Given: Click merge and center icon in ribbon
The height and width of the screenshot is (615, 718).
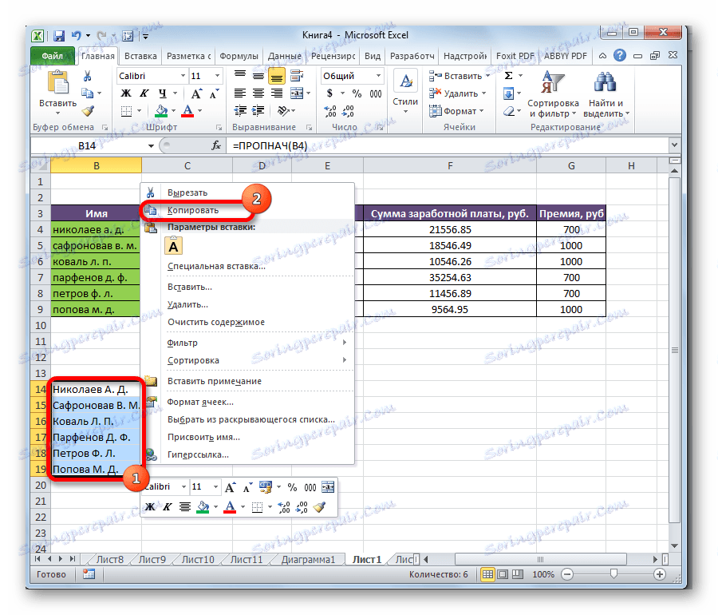Looking at the screenshot, I should tap(297, 93).
